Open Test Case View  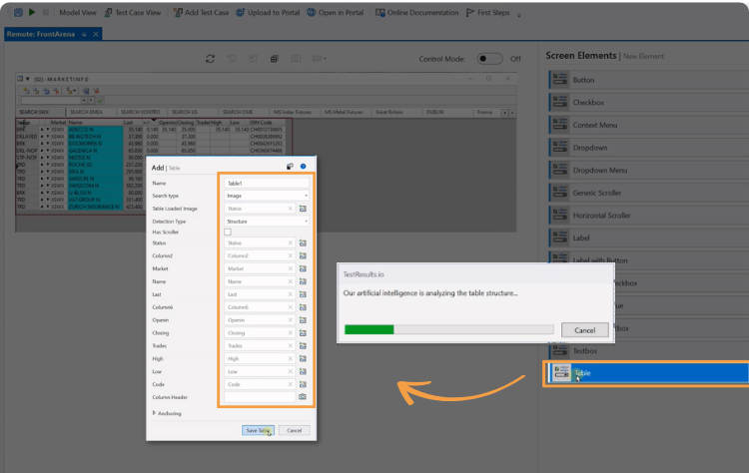pos(133,12)
